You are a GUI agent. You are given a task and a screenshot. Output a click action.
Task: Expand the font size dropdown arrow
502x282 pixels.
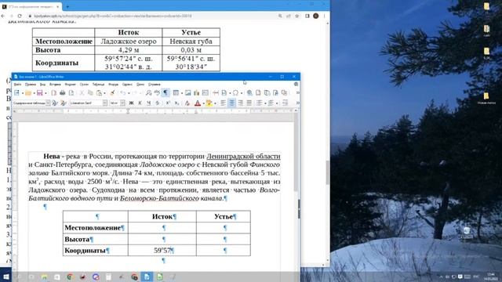[122, 103]
